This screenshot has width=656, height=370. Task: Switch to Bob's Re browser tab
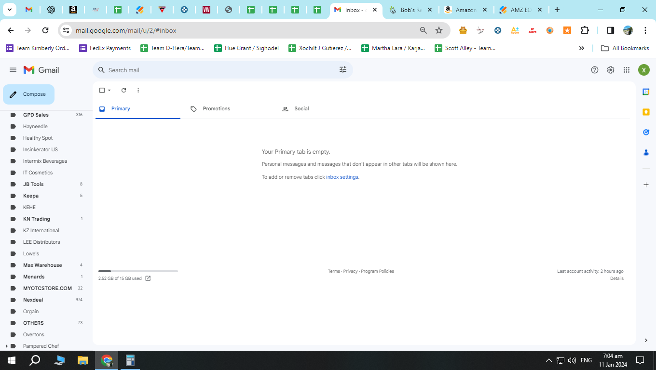coord(411,10)
